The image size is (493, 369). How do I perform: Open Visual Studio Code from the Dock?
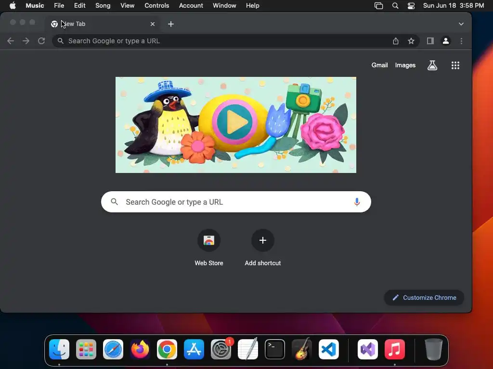tap(329, 349)
